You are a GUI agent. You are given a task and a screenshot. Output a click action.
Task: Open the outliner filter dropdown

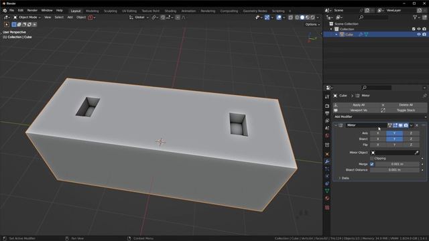coord(416,17)
